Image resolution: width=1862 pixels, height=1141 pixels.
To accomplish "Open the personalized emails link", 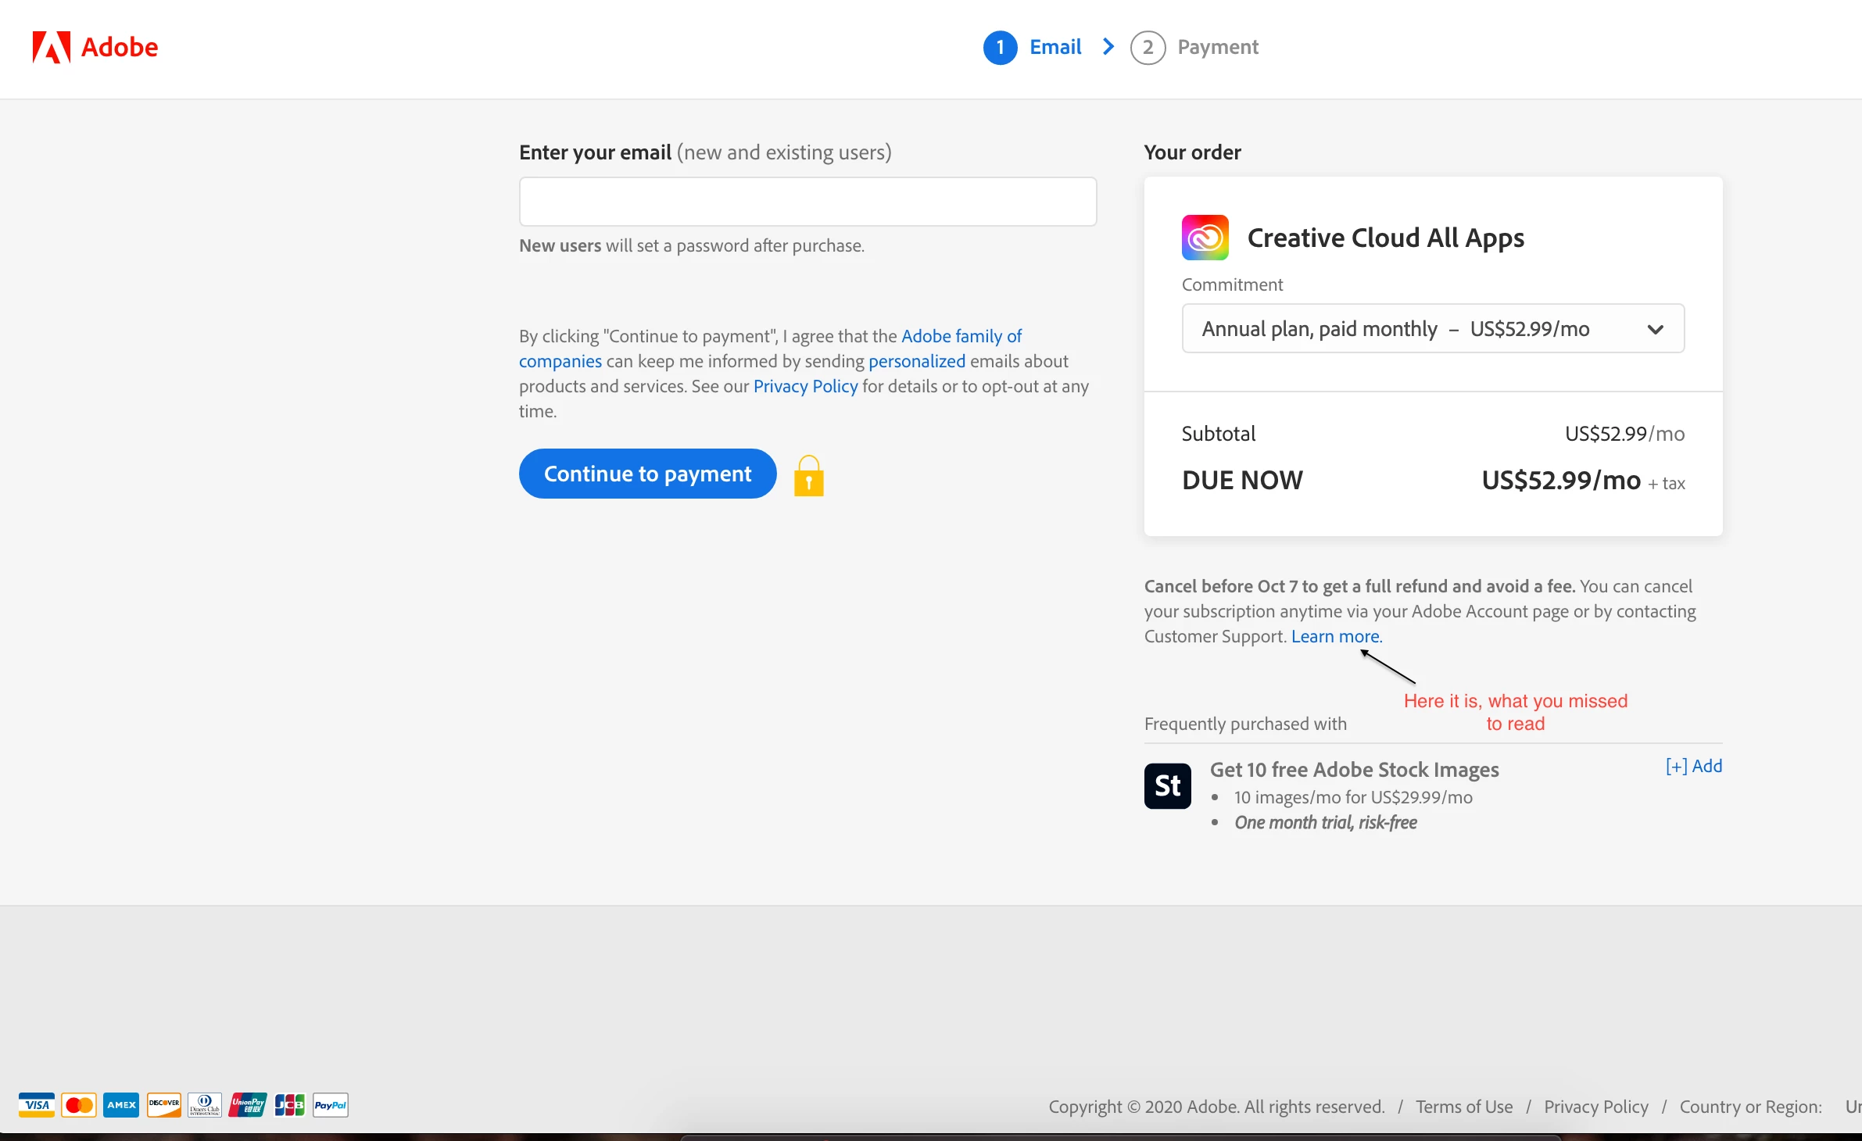I will [x=916, y=362].
